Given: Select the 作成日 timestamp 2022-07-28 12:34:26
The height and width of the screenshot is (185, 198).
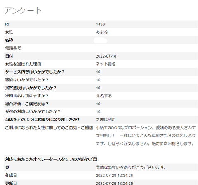Looking at the screenshot, I should [114, 175].
